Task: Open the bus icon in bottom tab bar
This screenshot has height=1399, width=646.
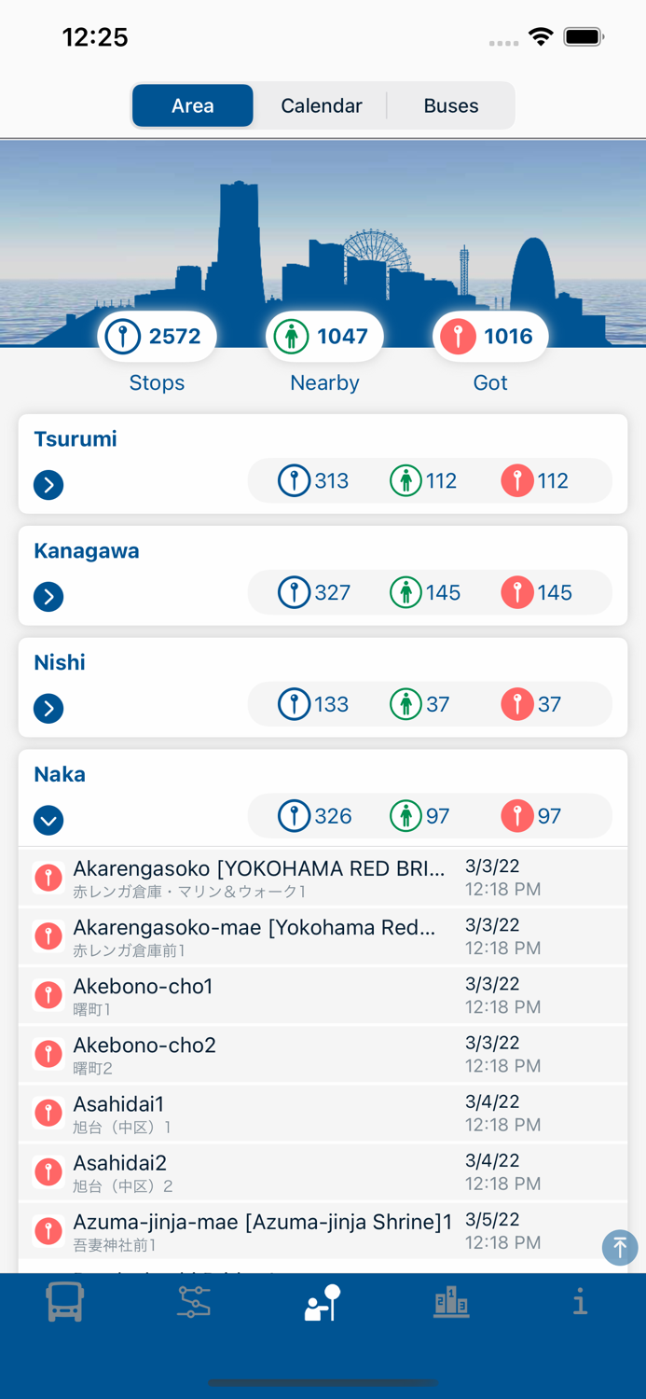Action: pos(64,1302)
